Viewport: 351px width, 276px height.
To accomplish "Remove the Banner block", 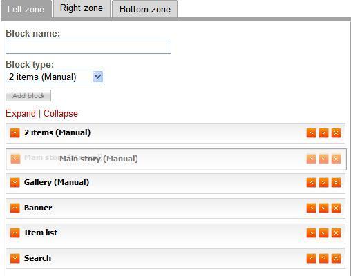I will 336,208.
